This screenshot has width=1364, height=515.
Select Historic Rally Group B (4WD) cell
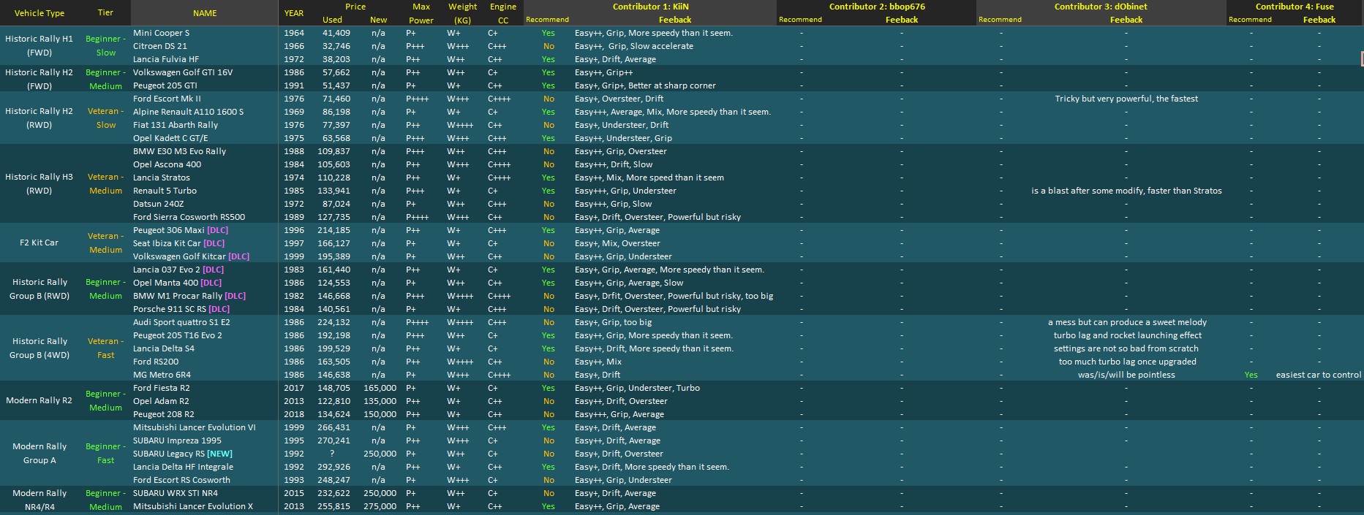point(39,348)
